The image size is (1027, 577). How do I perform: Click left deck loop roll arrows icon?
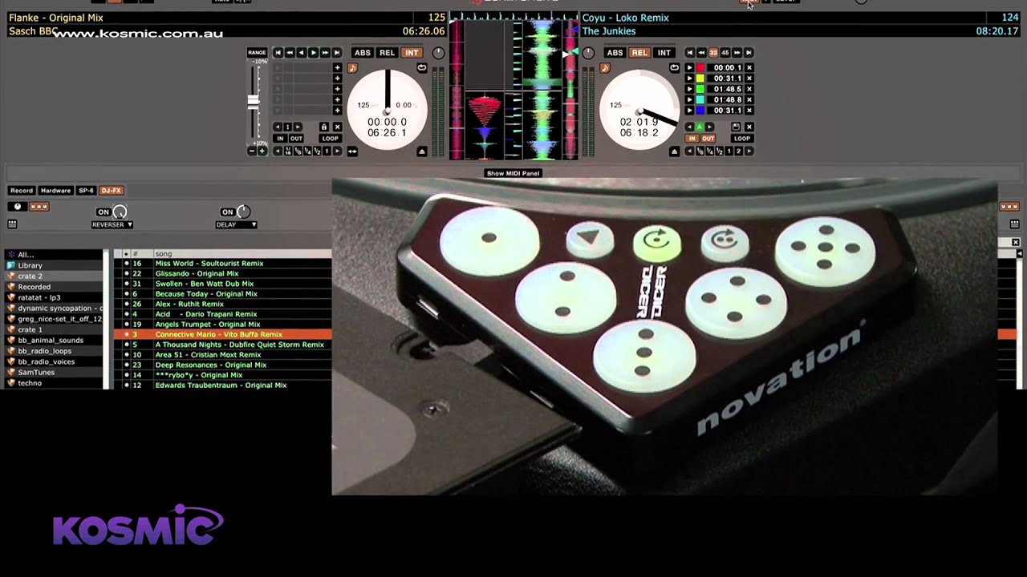352,151
